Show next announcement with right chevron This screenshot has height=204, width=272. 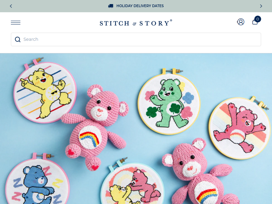[261, 6]
